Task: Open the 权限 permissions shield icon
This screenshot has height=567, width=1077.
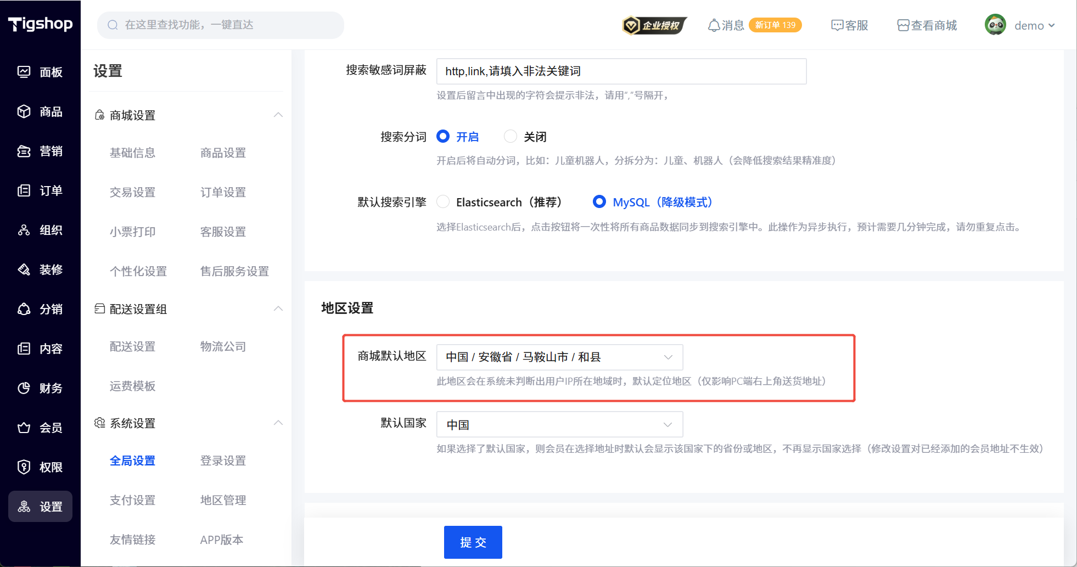Action: point(24,467)
